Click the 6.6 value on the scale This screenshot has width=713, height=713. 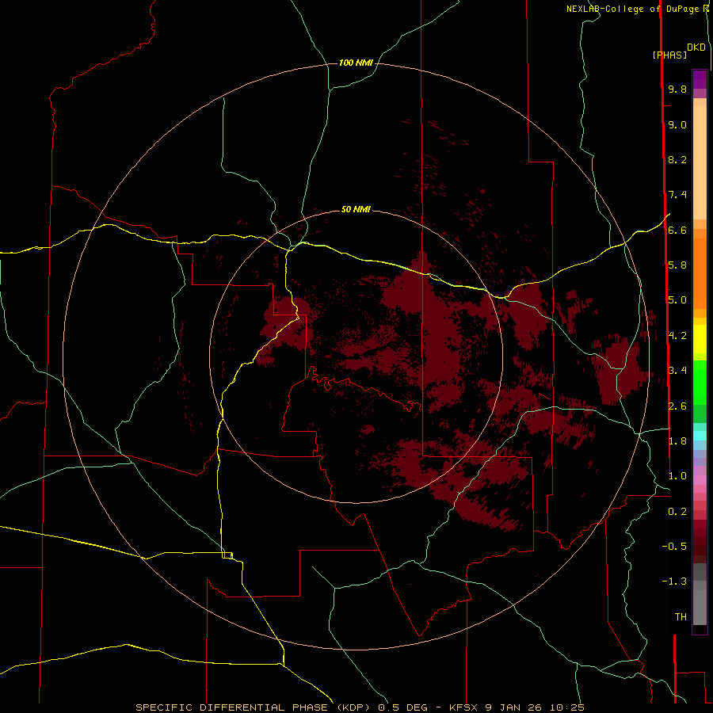point(677,230)
